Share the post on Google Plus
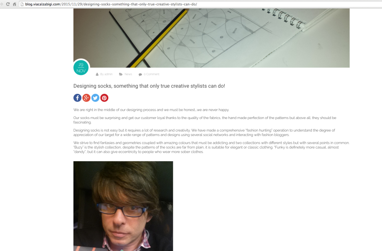Screen dimensions: 382x251 [x=86, y=98]
